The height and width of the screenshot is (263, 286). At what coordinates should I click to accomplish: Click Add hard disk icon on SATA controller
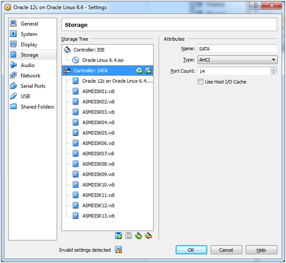click(148, 71)
